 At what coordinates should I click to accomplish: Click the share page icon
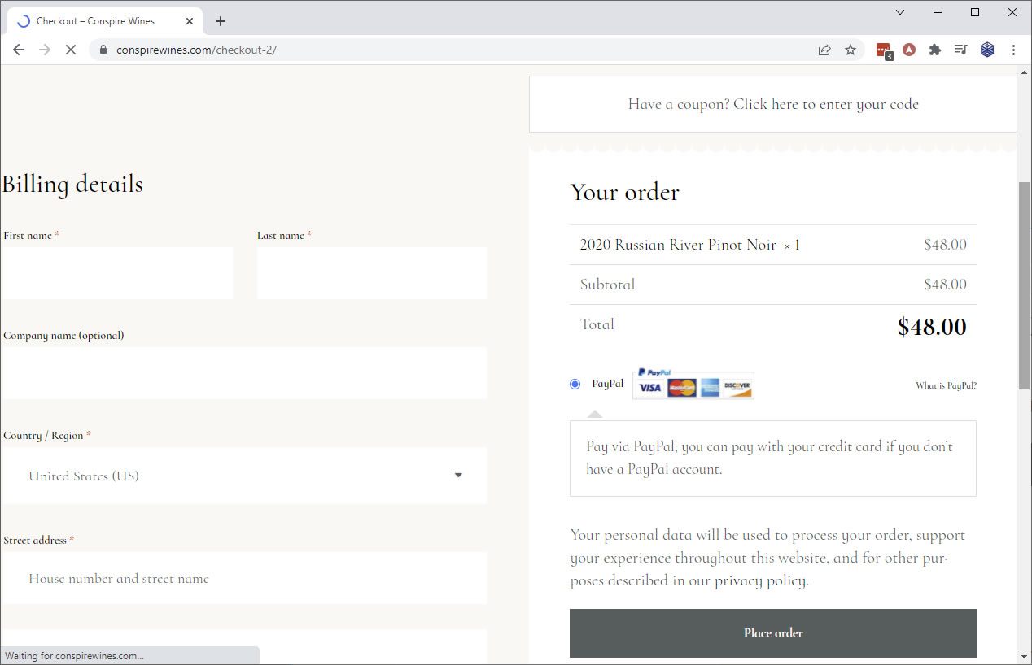click(x=824, y=50)
